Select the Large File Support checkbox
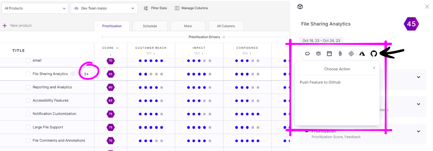 (28, 127)
